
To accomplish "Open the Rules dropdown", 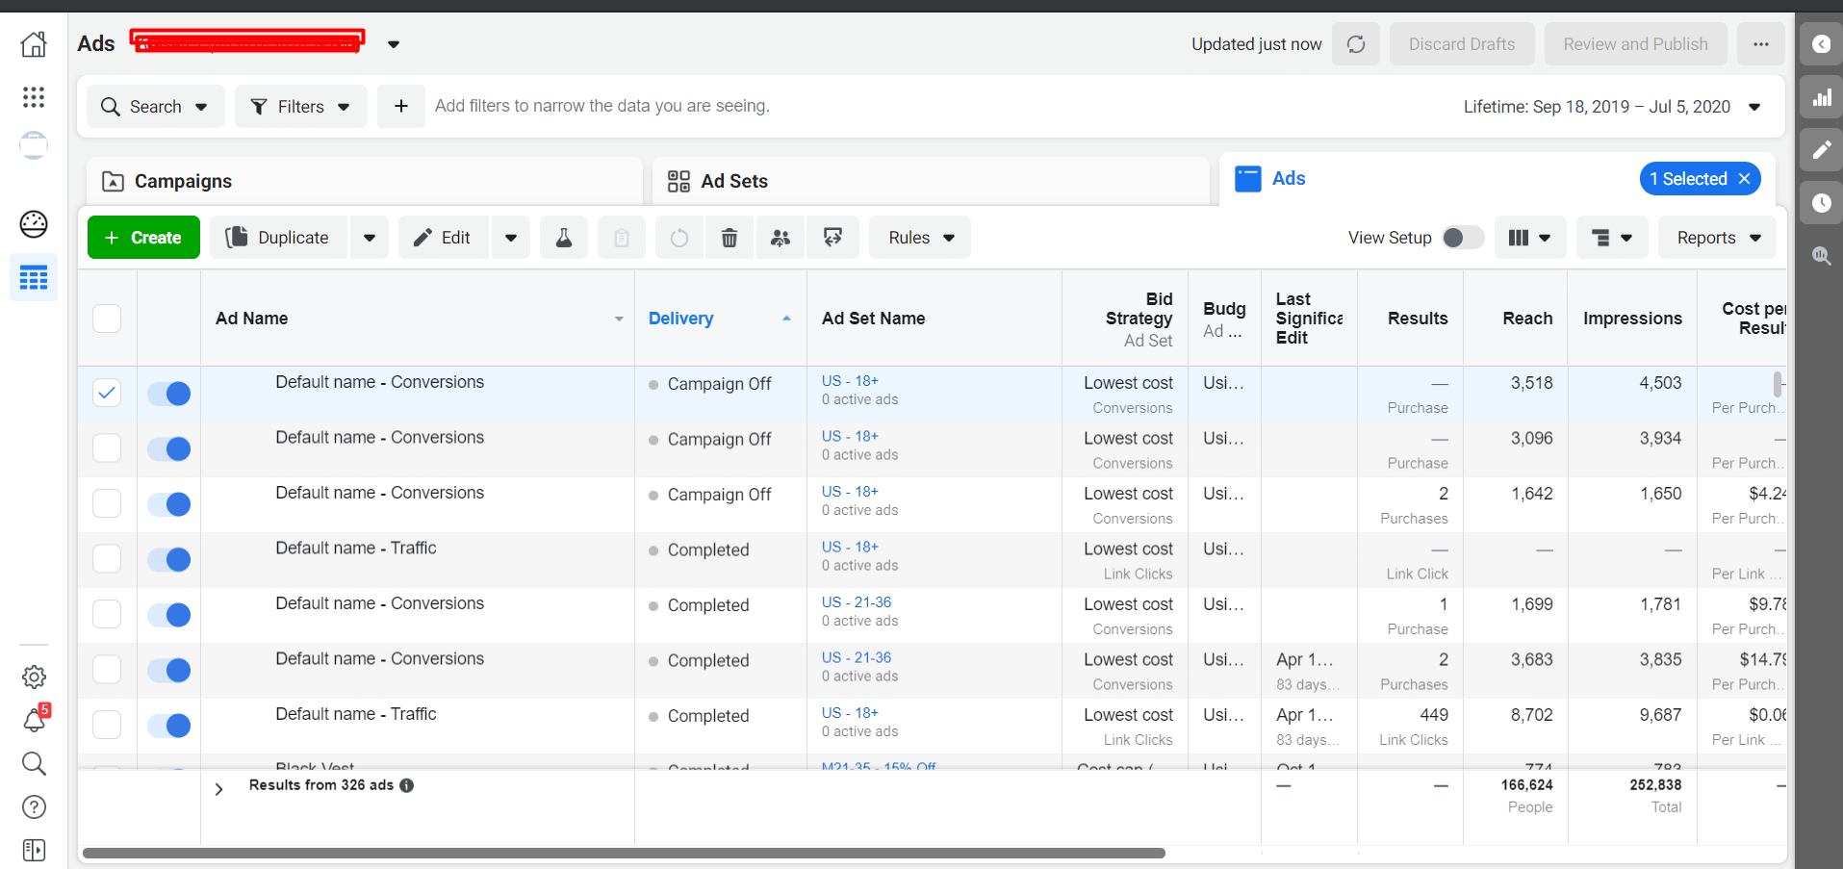I will point(920,238).
